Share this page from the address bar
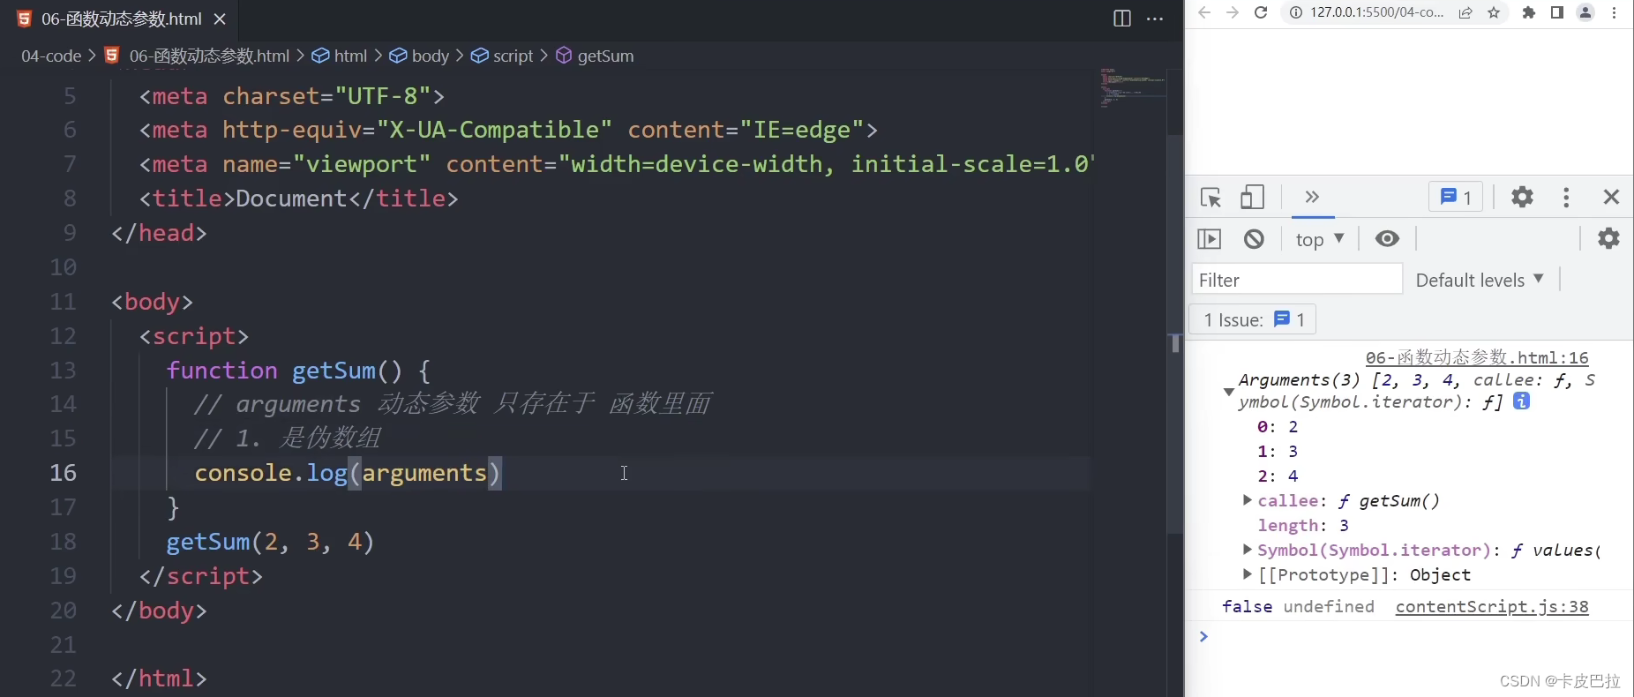The height and width of the screenshot is (697, 1634). click(x=1465, y=12)
